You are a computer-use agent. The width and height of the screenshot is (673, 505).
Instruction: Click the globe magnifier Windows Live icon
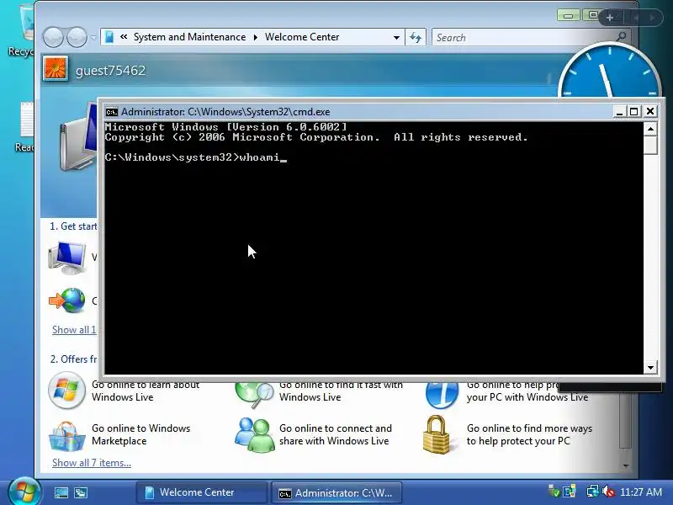254,395
